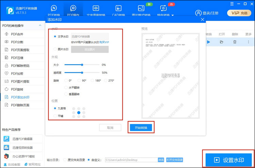Select the 平铺 tiling option
Screen dimensions: 255x168
tap(55, 116)
